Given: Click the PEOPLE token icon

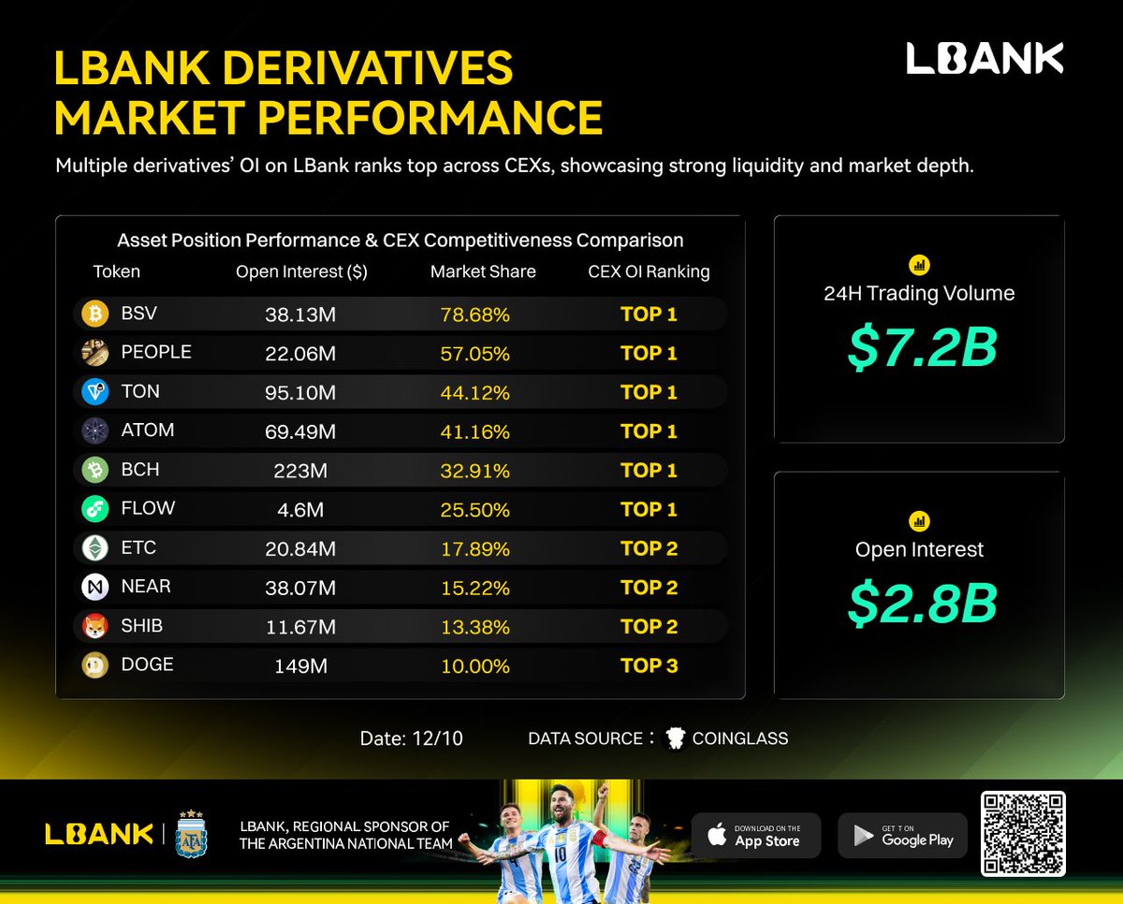Looking at the screenshot, I should point(95,353).
